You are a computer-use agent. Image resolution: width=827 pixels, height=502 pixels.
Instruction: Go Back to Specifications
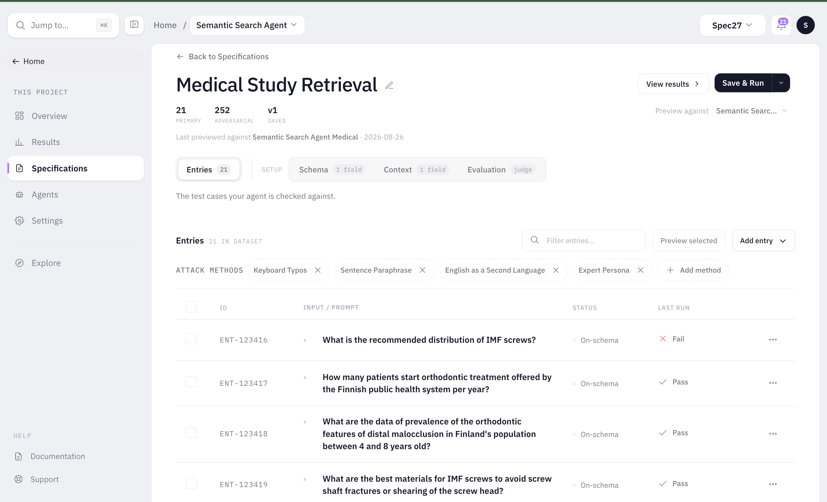(222, 57)
